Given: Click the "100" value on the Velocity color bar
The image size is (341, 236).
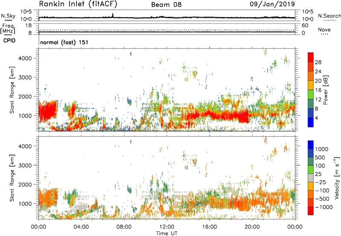Looking at the screenshot, I should coord(320,166).
